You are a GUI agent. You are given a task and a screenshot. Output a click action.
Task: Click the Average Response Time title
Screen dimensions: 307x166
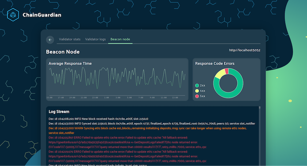(x=70, y=63)
